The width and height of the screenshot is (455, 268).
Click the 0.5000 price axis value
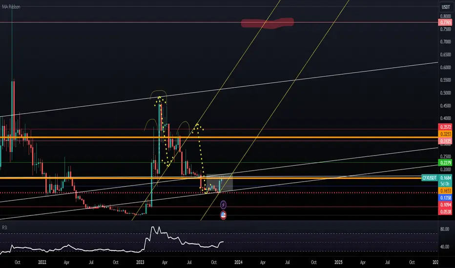tap(445, 93)
